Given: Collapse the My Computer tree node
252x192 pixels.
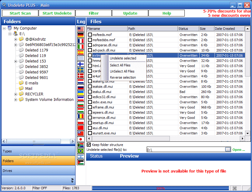Looking at the screenshot, I should pos(4,28).
